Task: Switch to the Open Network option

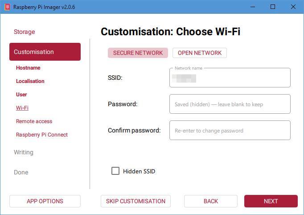Action: [200, 53]
